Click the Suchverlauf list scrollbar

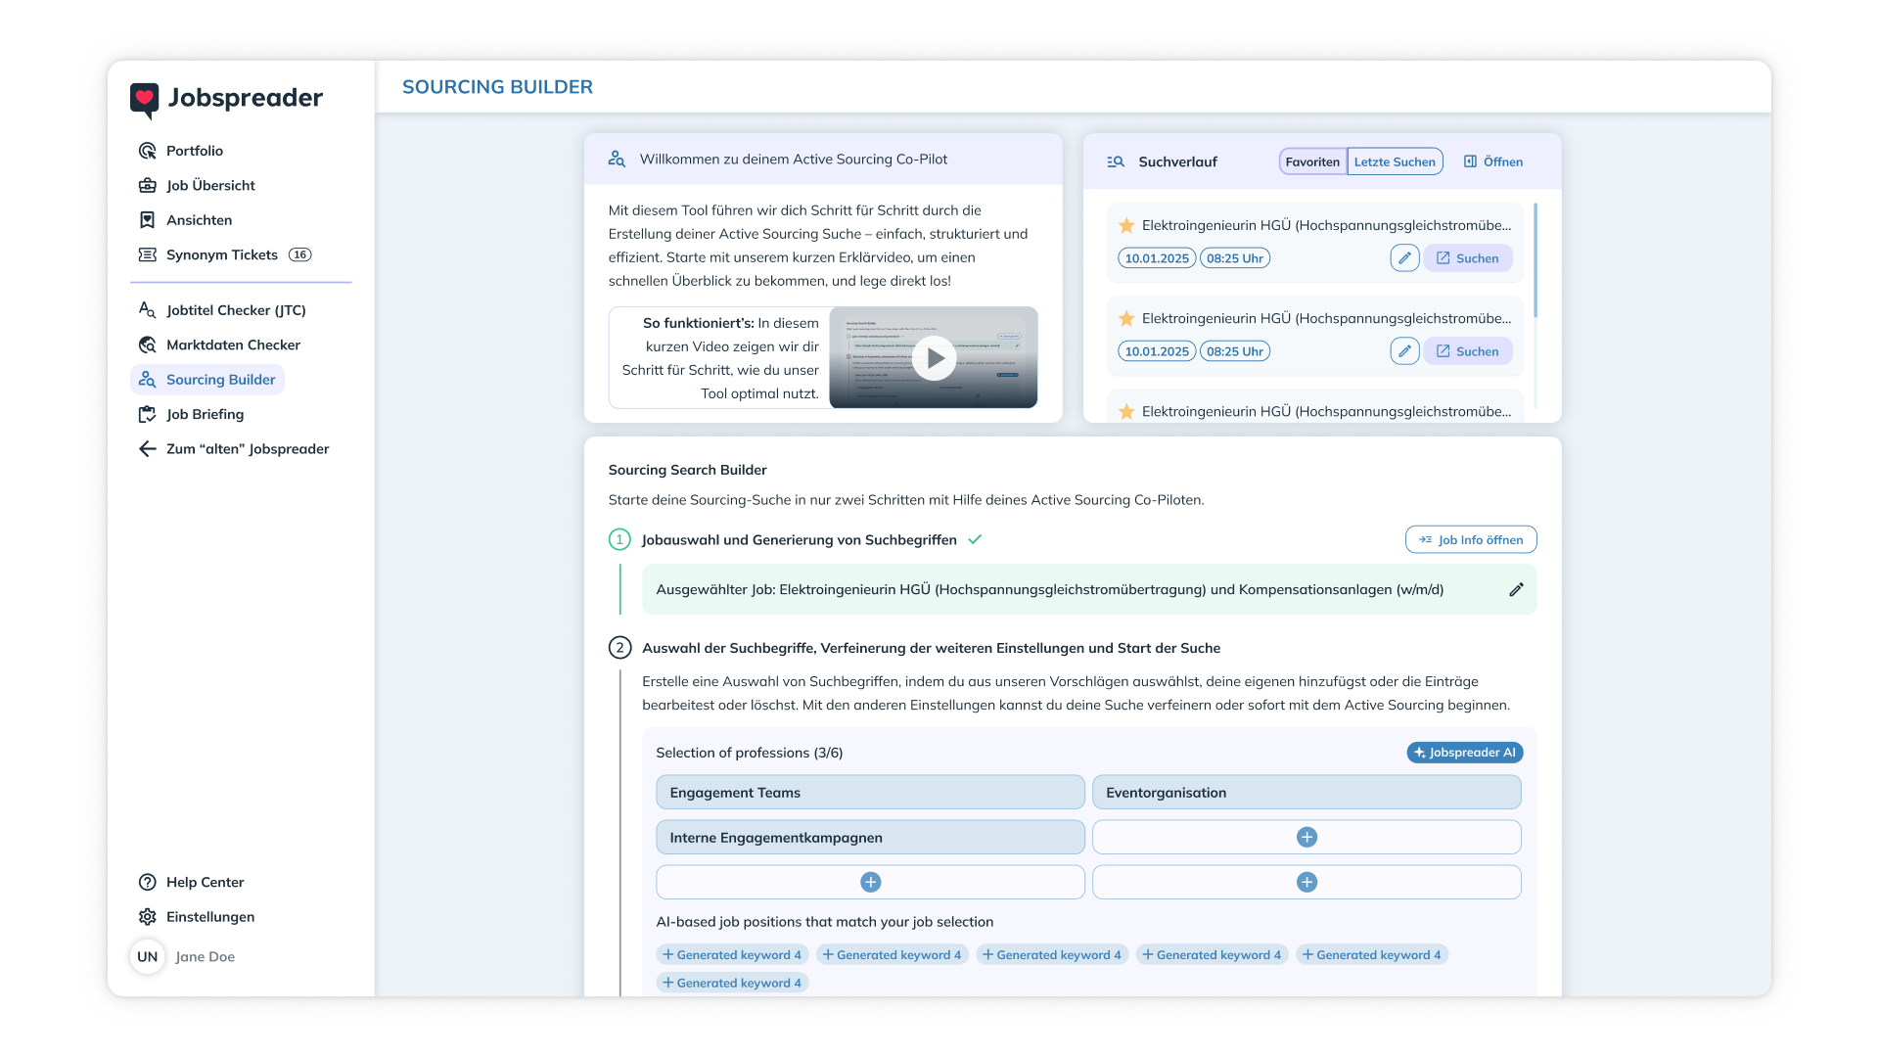click(x=1535, y=260)
